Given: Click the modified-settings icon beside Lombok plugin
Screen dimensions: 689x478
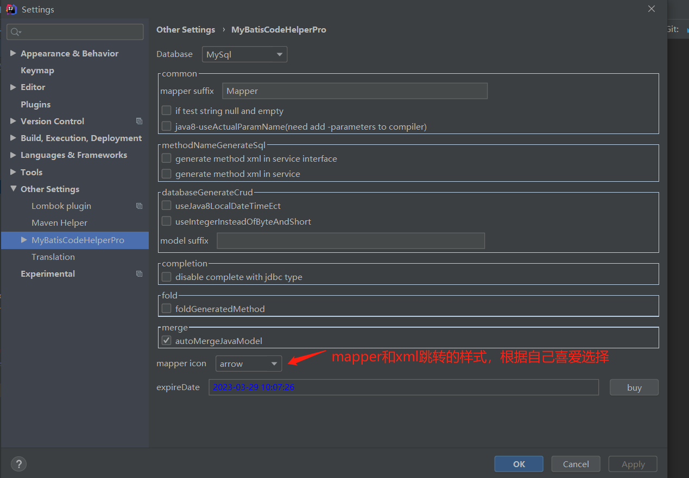Looking at the screenshot, I should pos(139,206).
